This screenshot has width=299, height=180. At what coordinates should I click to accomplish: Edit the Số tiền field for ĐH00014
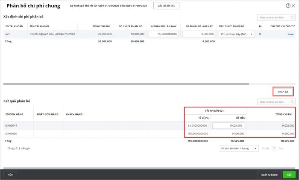(229, 126)
